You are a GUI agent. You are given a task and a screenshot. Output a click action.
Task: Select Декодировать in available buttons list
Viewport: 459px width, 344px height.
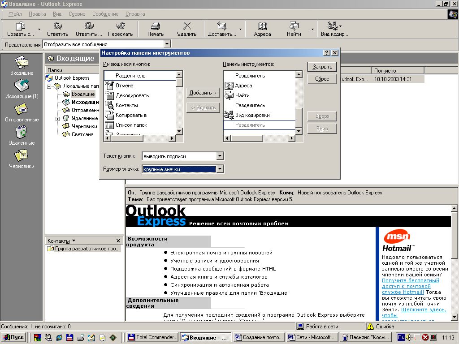click(x=140, y=95)
